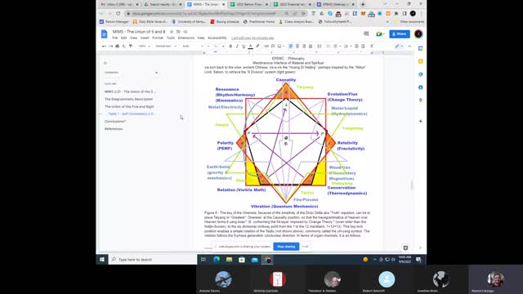Click Stop sharing button
Screen dimensions: 523x294
click(x=286, y=247)
